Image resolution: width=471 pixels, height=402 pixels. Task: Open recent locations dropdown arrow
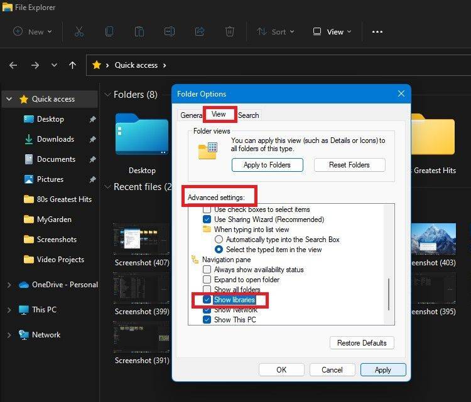(x=54, y=65)
